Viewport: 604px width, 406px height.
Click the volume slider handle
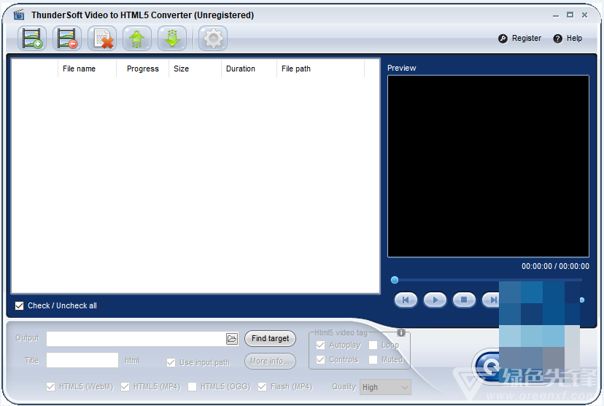[x=582, y=300]
